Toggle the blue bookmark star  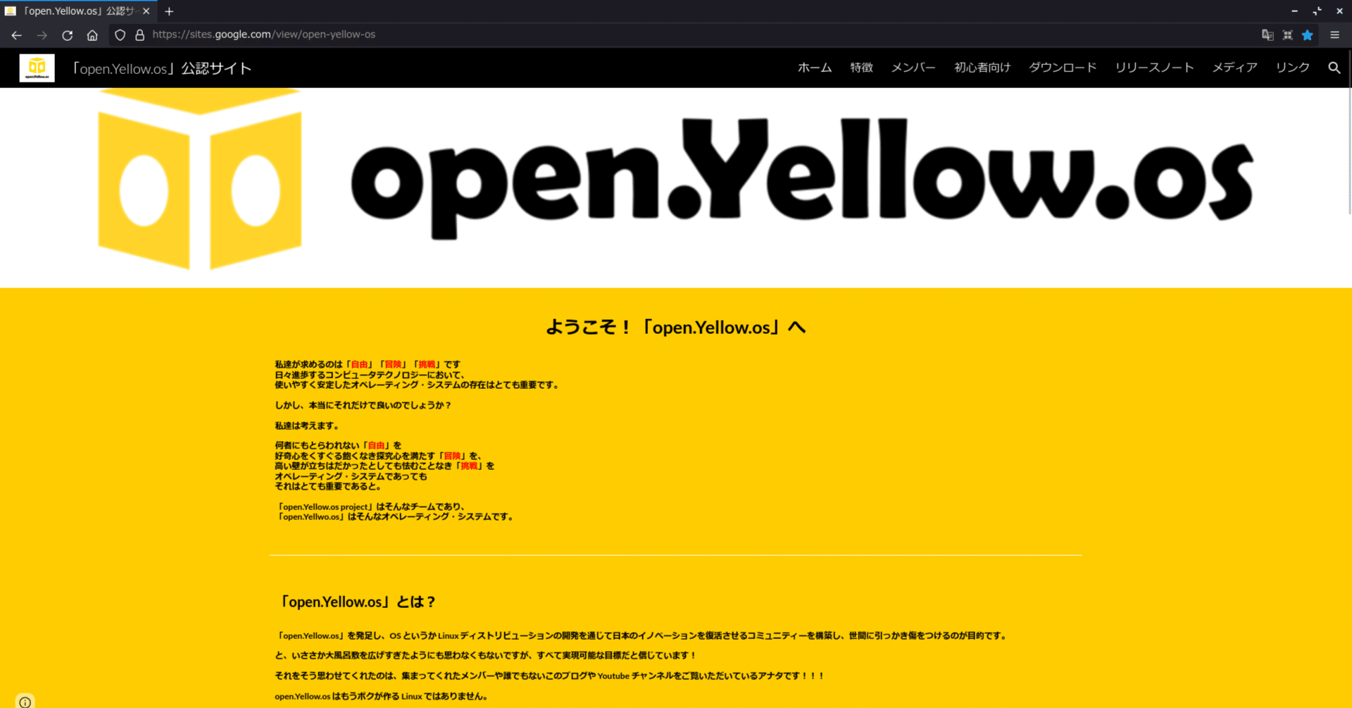coord(1308,35)
